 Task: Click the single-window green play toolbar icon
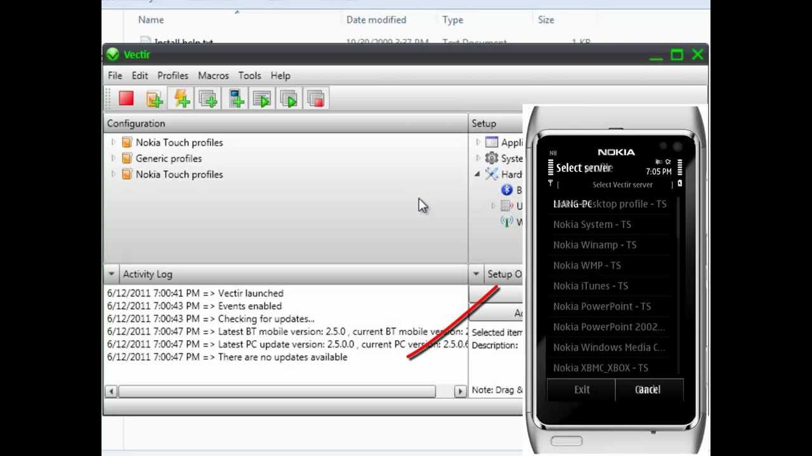262,99
